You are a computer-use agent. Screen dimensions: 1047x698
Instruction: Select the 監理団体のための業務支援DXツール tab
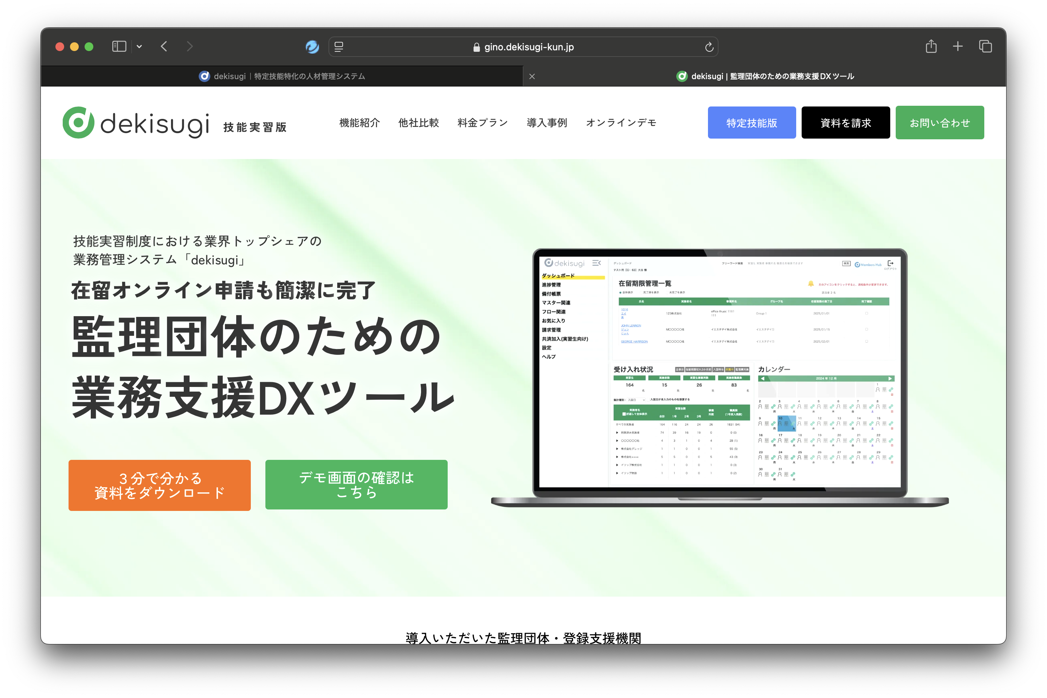tap(764, 76)
